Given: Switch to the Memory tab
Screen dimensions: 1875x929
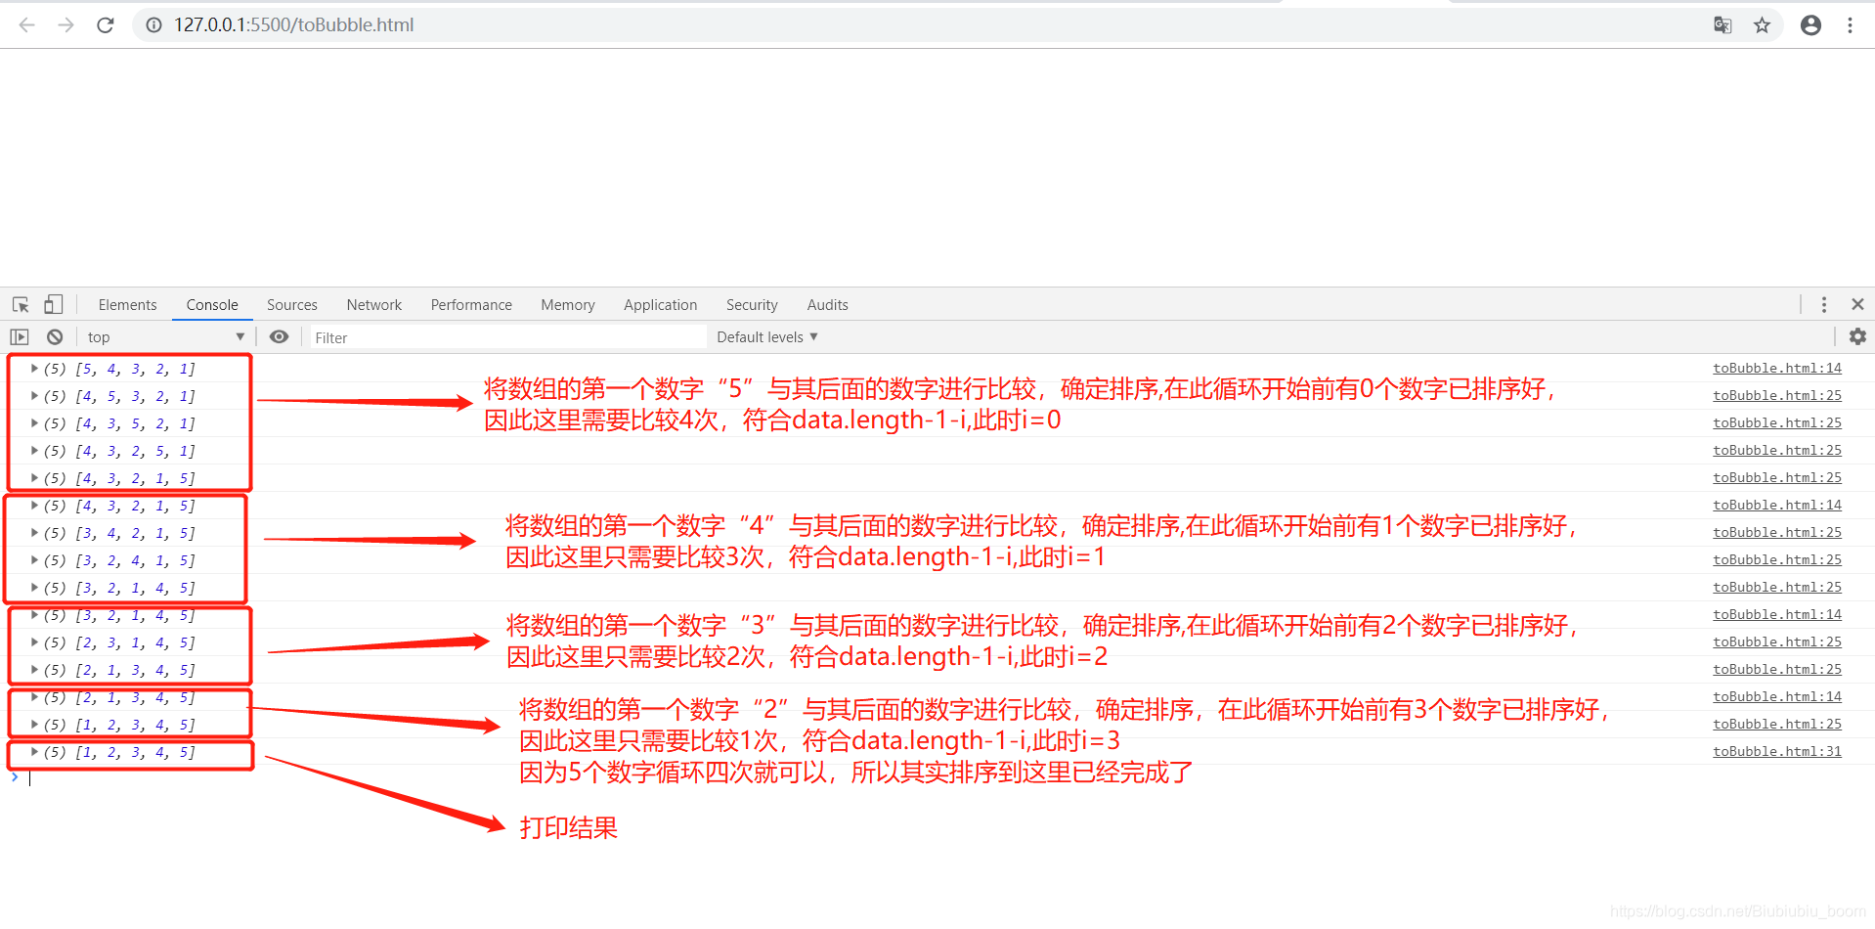Looking at the screenshot, I should tap(568, 304).
